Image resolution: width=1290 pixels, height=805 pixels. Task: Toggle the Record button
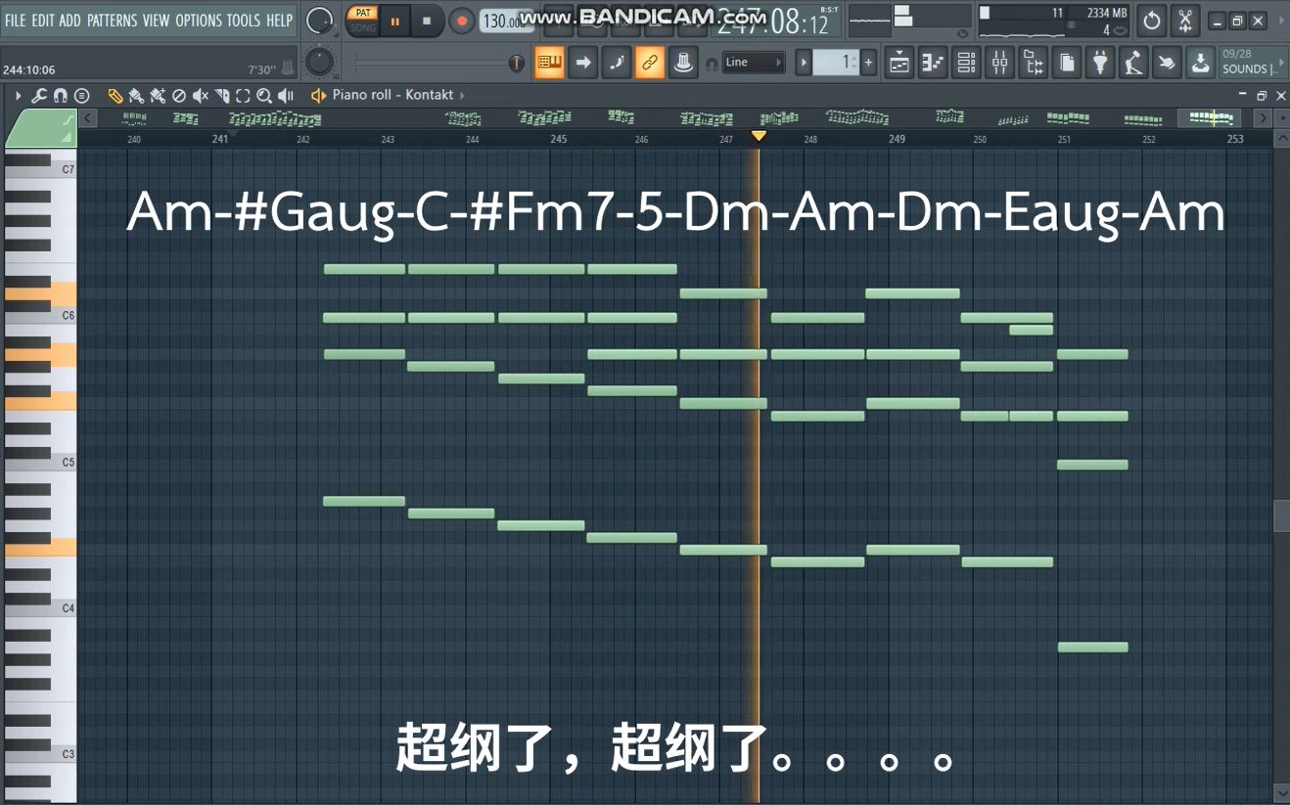point(461,20)
